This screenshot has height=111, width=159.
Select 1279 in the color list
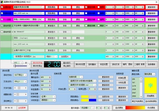click(136, 86)
